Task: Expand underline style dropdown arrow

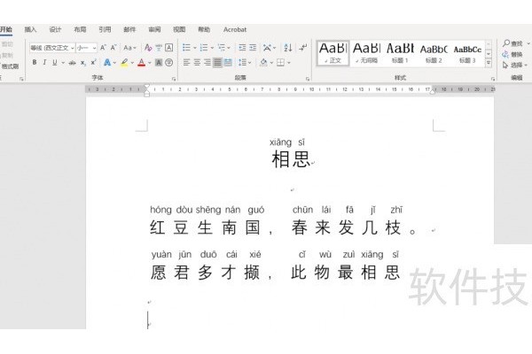Action: point(63,63)
